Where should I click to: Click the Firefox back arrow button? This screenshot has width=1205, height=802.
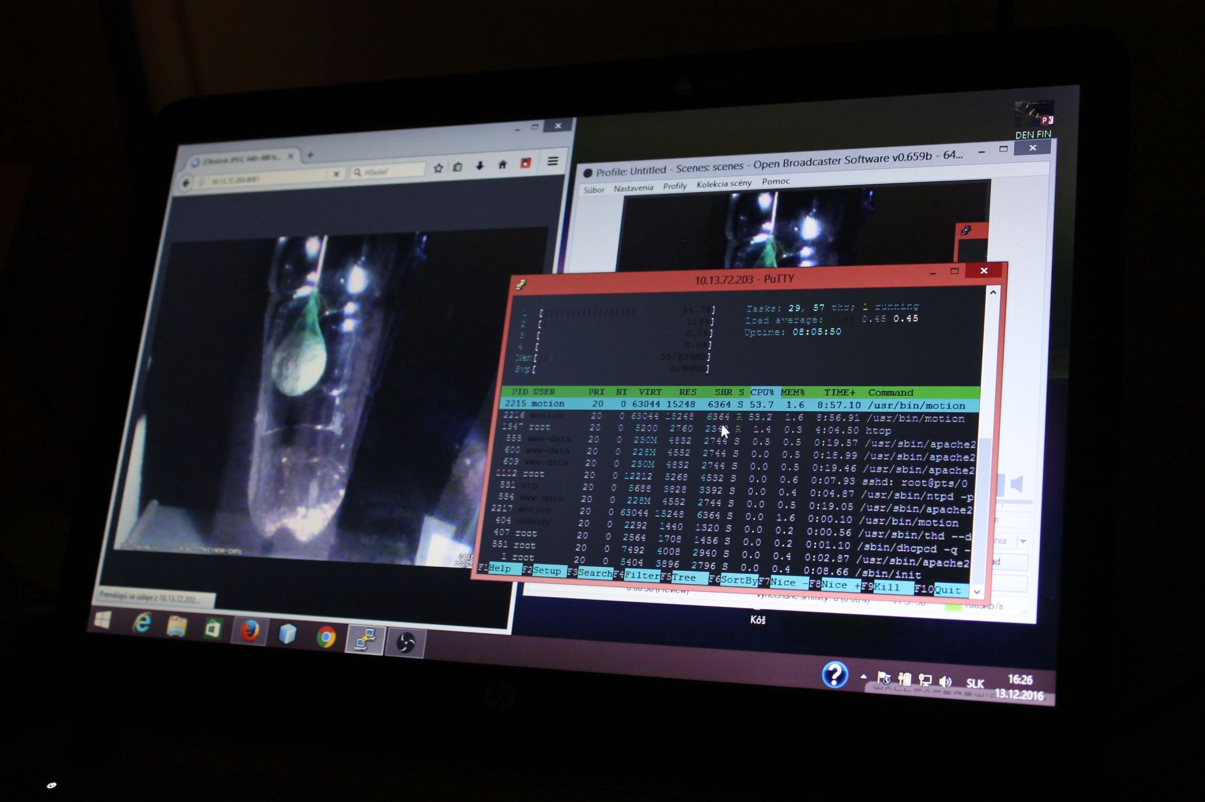tap(185, 183)
